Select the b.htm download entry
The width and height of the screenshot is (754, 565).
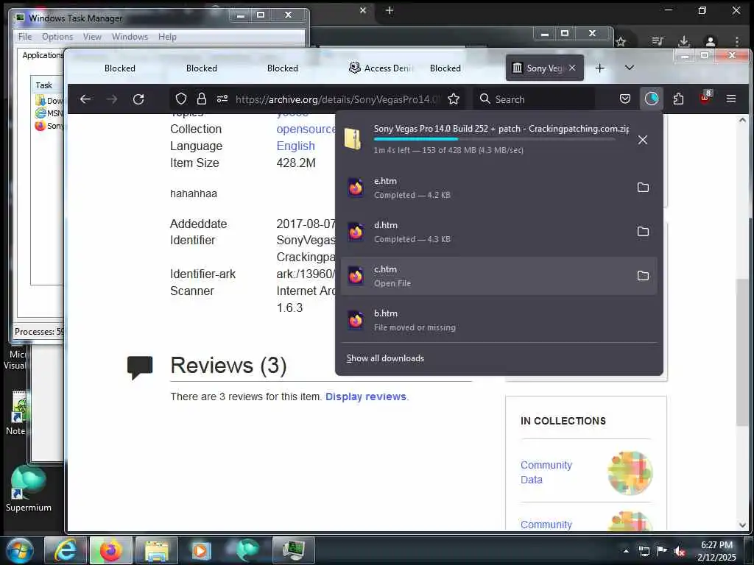pos(498,320)
